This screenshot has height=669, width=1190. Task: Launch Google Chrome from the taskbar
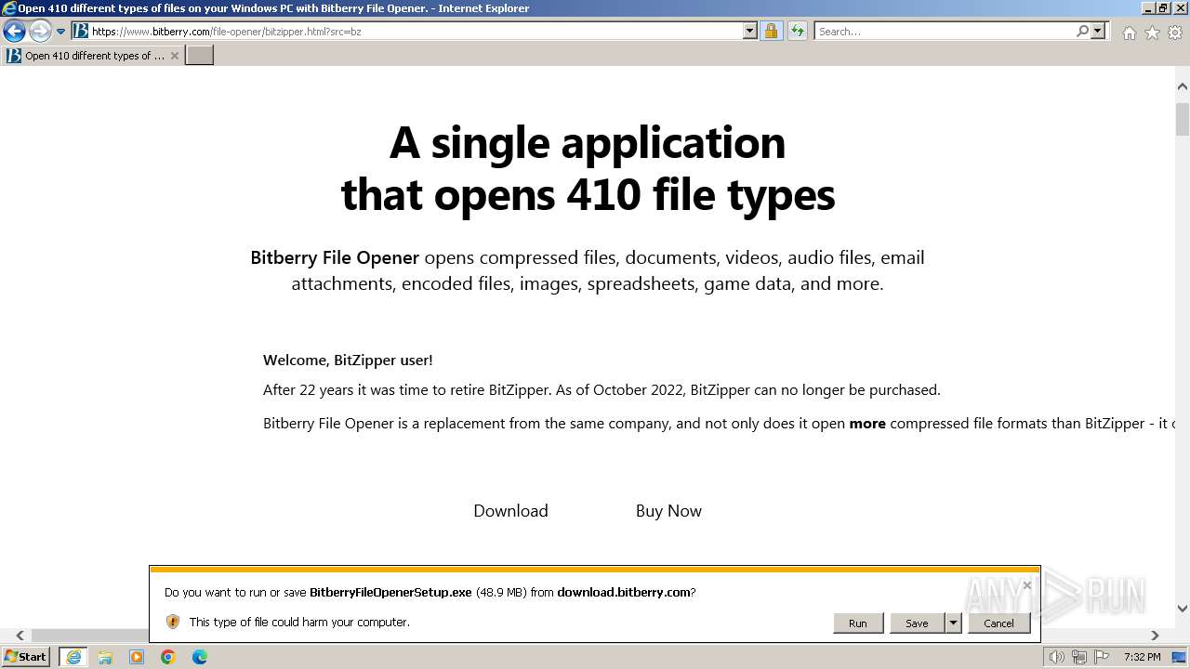point(168,657)
